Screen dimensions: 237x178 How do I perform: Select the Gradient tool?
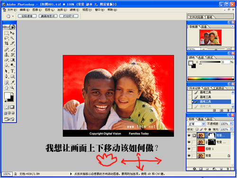point(12,60)
